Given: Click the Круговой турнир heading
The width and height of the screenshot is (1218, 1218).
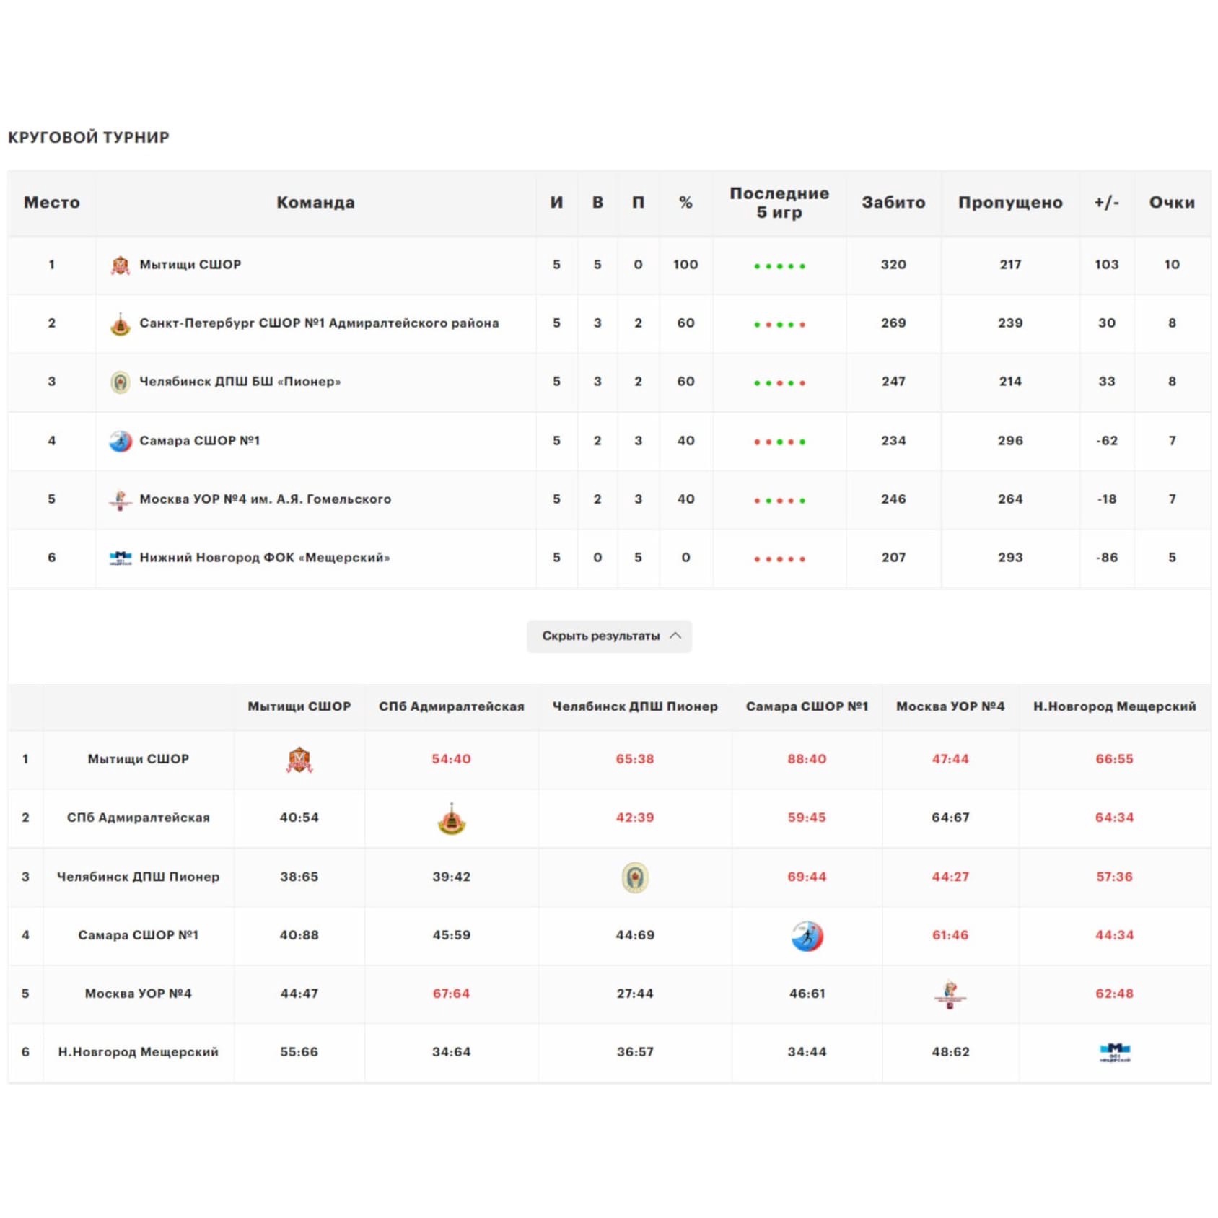Looking at the screenshot, I should (x=89, y=137).
